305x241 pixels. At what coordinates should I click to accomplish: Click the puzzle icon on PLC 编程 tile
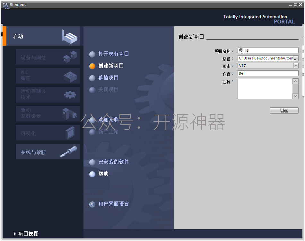(x=70, y=77)
